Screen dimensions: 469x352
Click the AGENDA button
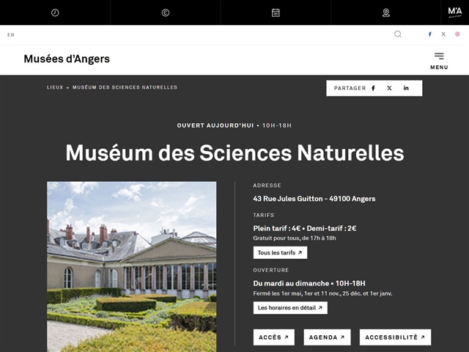(327, 337)
